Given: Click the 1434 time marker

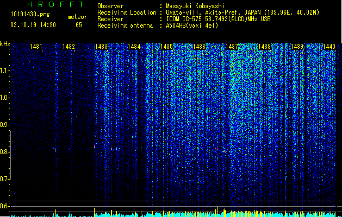Looking at the screenshot, I should coord(134,47).
